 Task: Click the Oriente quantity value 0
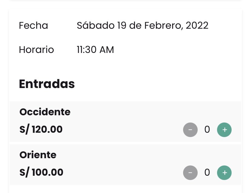tap(207, 173)
